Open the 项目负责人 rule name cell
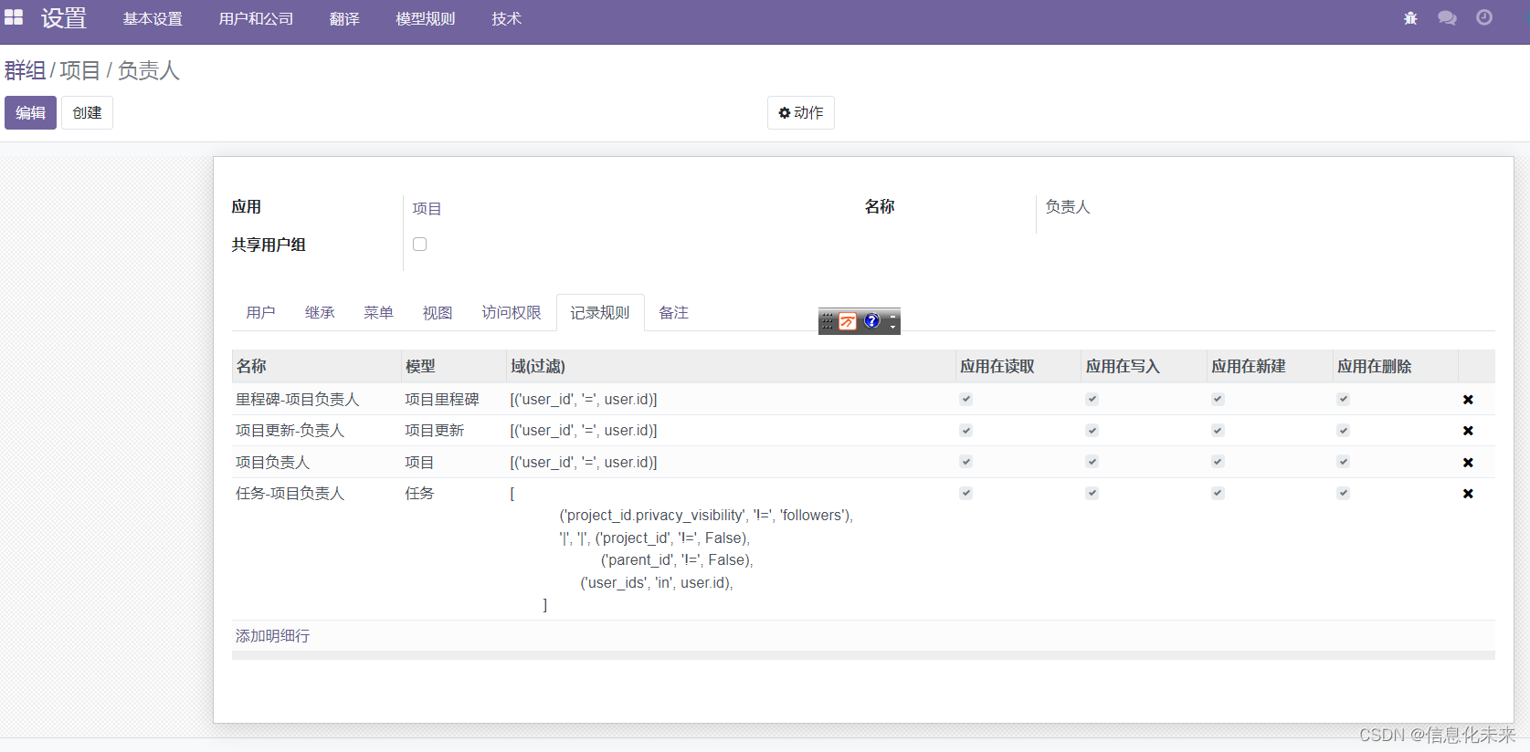This screenshot has height=752, width=1530. click(x=273, y=463)
